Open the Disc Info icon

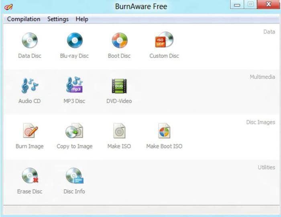click(75, 175)
